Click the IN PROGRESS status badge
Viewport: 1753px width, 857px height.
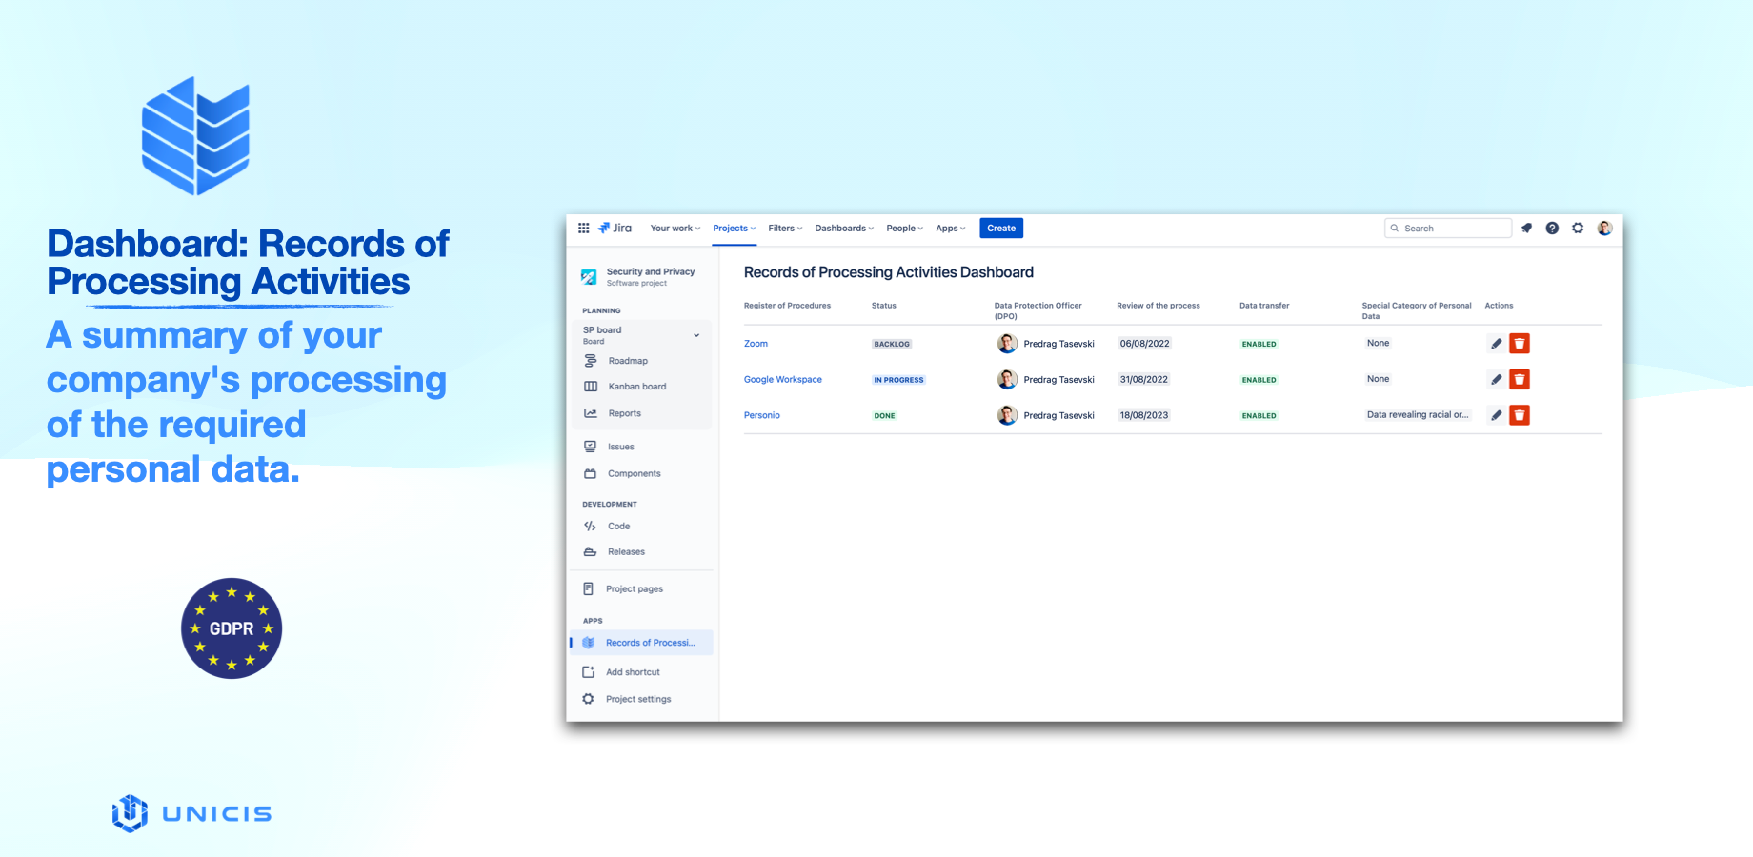click(898, 380)
